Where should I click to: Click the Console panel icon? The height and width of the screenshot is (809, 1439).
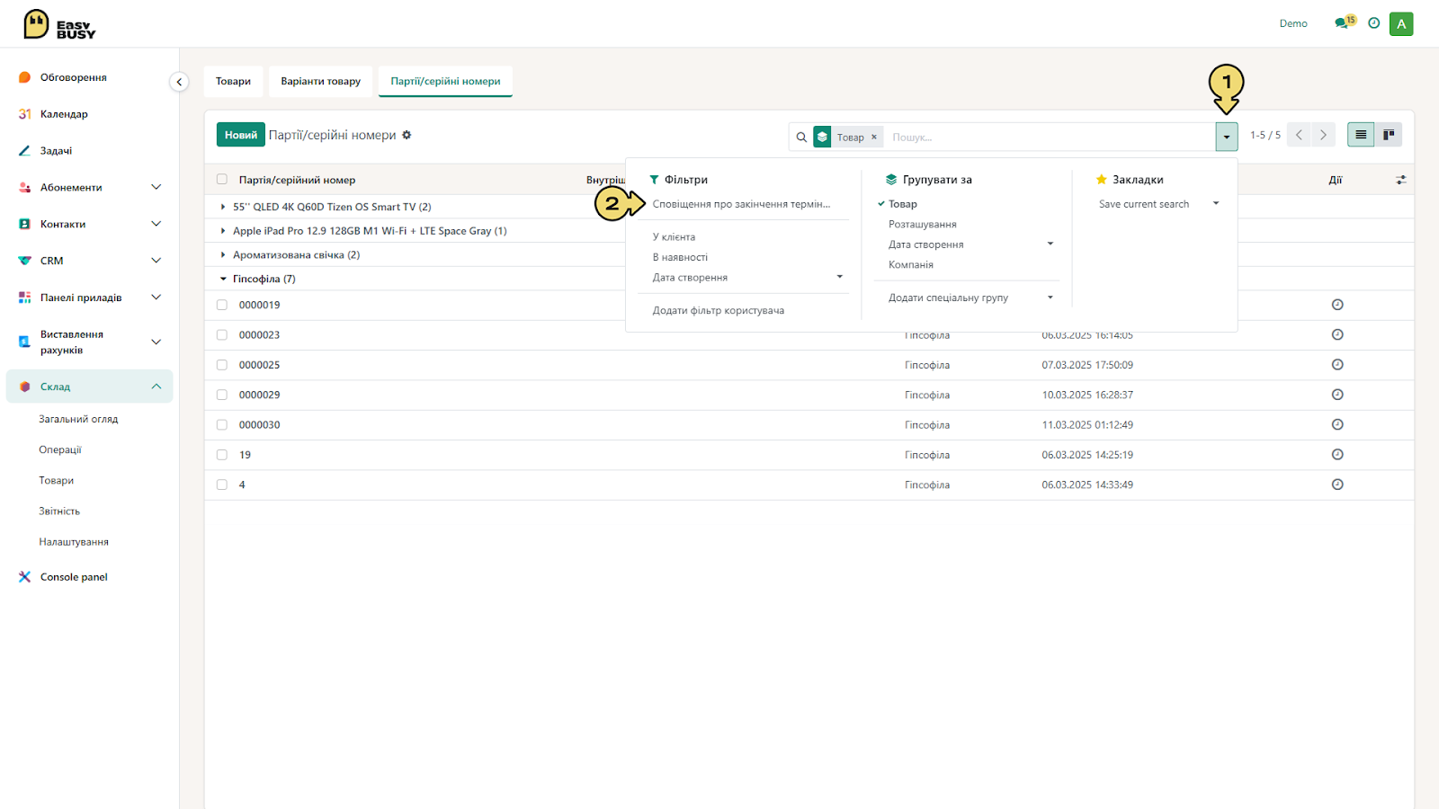tap(24, 577)
